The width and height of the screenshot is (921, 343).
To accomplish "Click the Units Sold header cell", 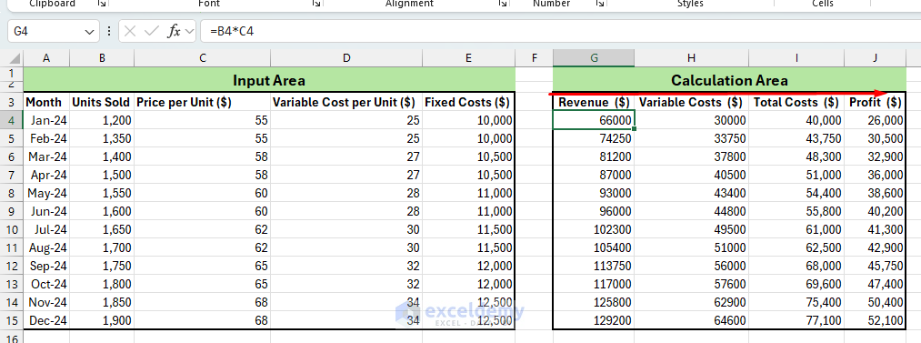I will [x=102, y=102].
